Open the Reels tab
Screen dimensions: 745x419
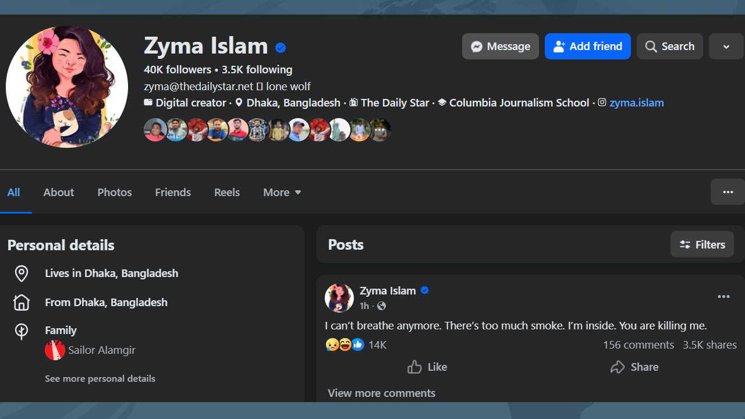tap(227, 193)
